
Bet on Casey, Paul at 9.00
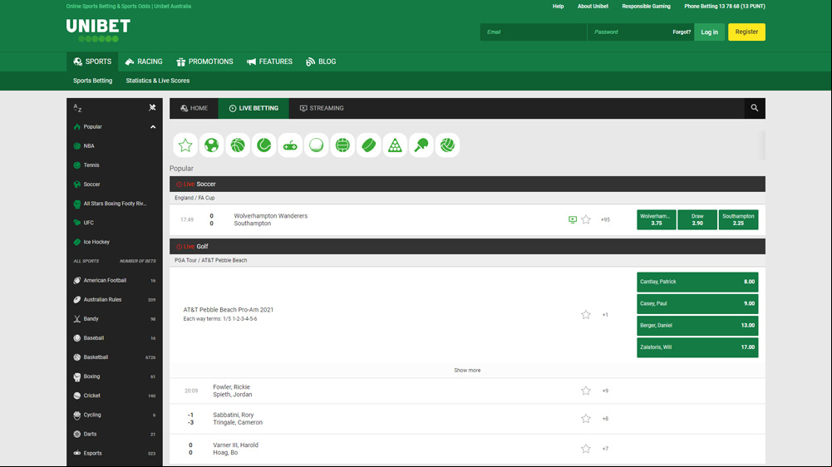(x=697, y=303)
